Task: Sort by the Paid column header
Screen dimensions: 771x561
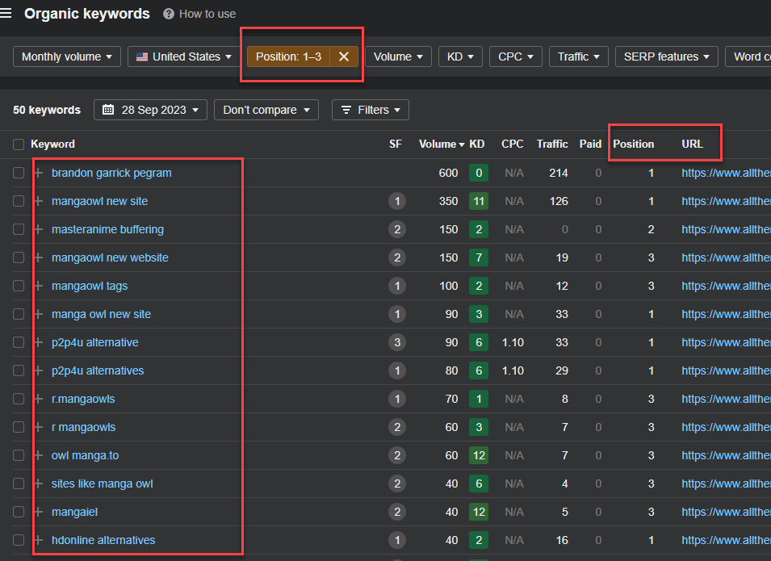Action: click(590, 144)
